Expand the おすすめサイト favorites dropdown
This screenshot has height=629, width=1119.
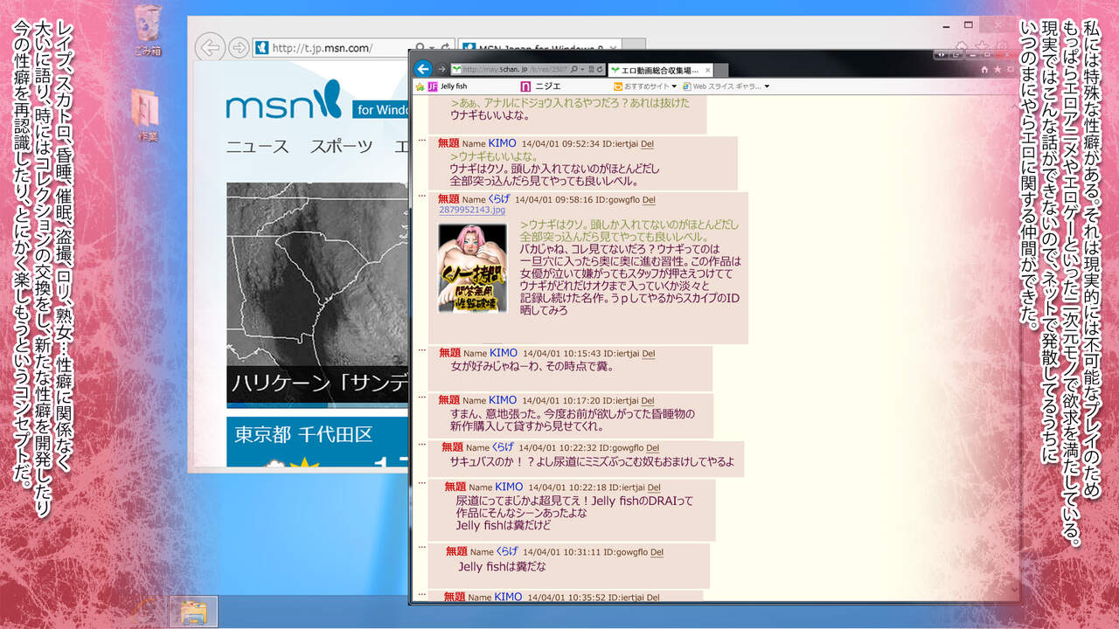674,86
